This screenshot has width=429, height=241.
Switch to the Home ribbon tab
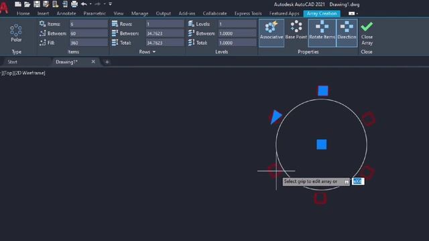click(x=23, y=13)
